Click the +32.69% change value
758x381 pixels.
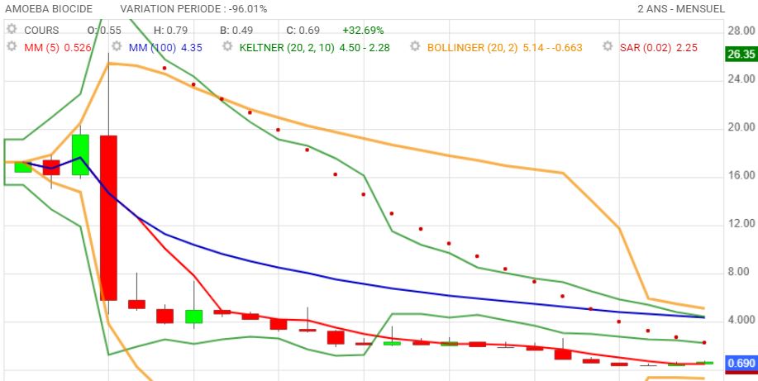(363, 31)
